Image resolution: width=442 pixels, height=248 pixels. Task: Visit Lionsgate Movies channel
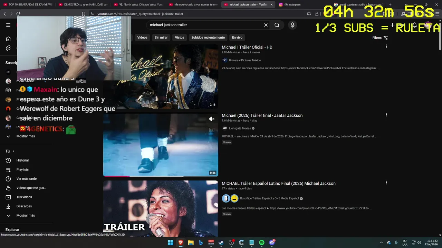click(240, 128)
